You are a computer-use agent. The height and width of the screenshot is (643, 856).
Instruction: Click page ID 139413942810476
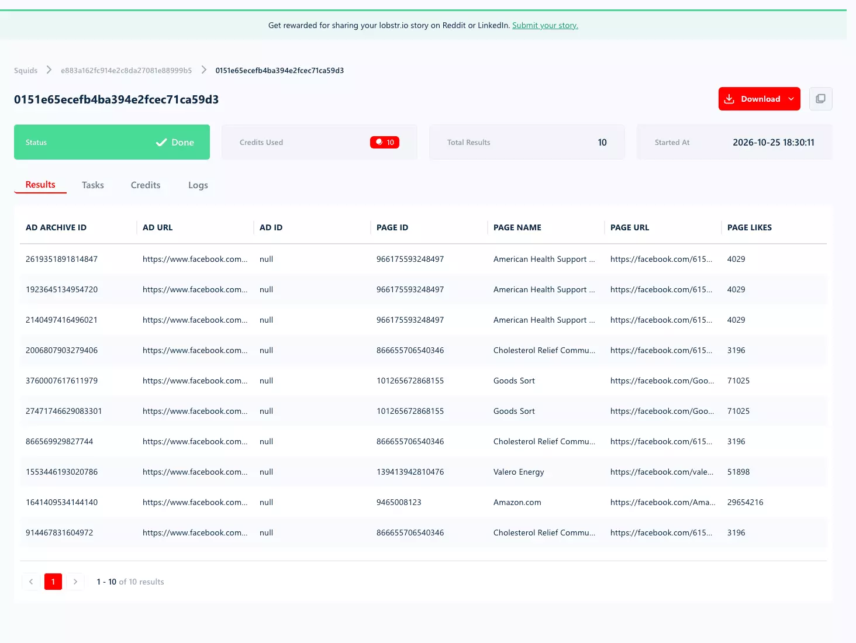pos(410,472)
